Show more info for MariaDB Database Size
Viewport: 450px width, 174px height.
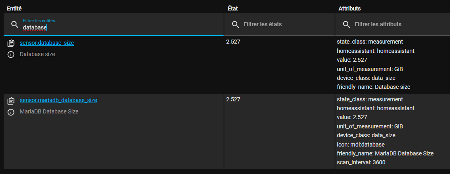[11, 112]
